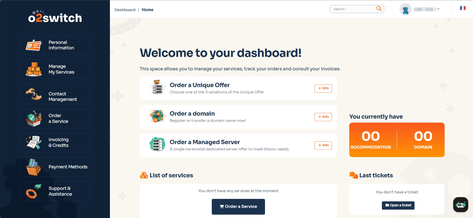Open Payment Methods menu item
473x218 pixels.
click(x=55, y=167)
